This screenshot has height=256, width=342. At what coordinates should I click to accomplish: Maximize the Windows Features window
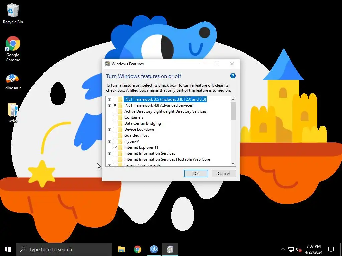[216, 64]
